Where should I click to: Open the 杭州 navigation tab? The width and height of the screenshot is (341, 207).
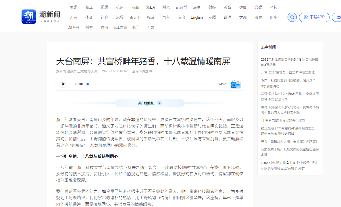120,7
